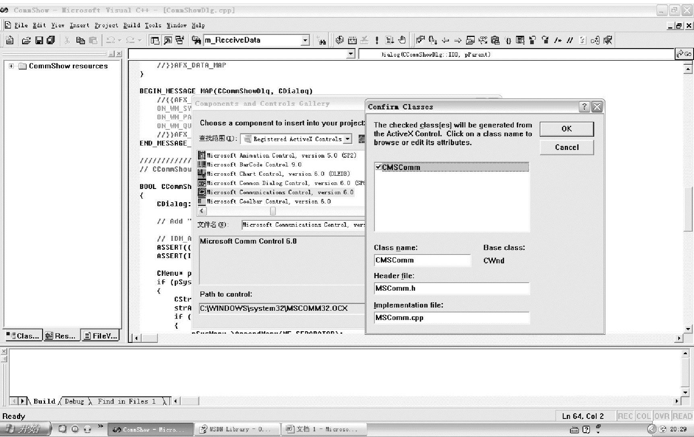Click the Path to control field
The width and height of the screenshot is (694, 437).
282,308
